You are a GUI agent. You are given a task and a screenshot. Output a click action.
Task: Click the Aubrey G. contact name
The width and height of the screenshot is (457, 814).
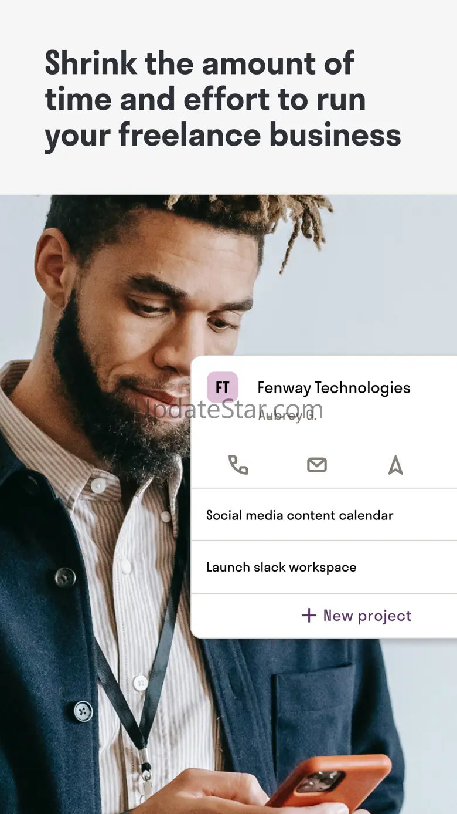[287, 416]
